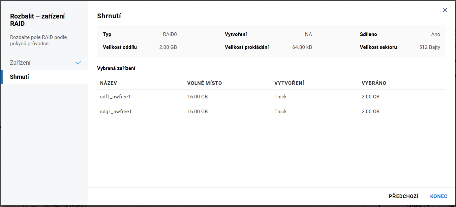
Task: Click the RAID0 type value
Action: click(170, 34)
